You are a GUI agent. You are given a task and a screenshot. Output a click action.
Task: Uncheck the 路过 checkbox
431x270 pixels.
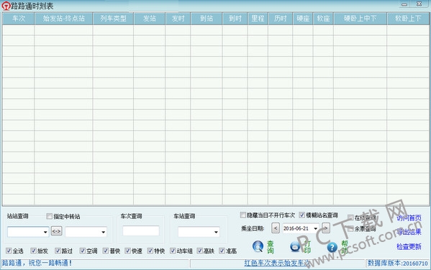tap(58, 251)
